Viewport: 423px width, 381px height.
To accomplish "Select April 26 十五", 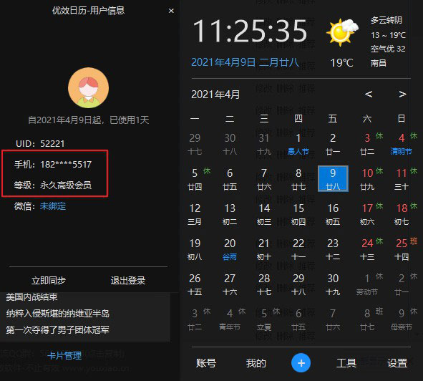I will pyautogui.click(x=195, y=284).
